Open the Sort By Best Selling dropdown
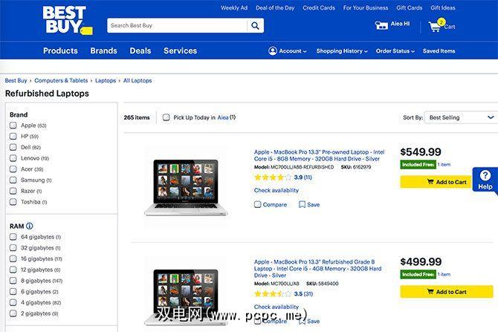The image size is (498, 332). [462, 117]
